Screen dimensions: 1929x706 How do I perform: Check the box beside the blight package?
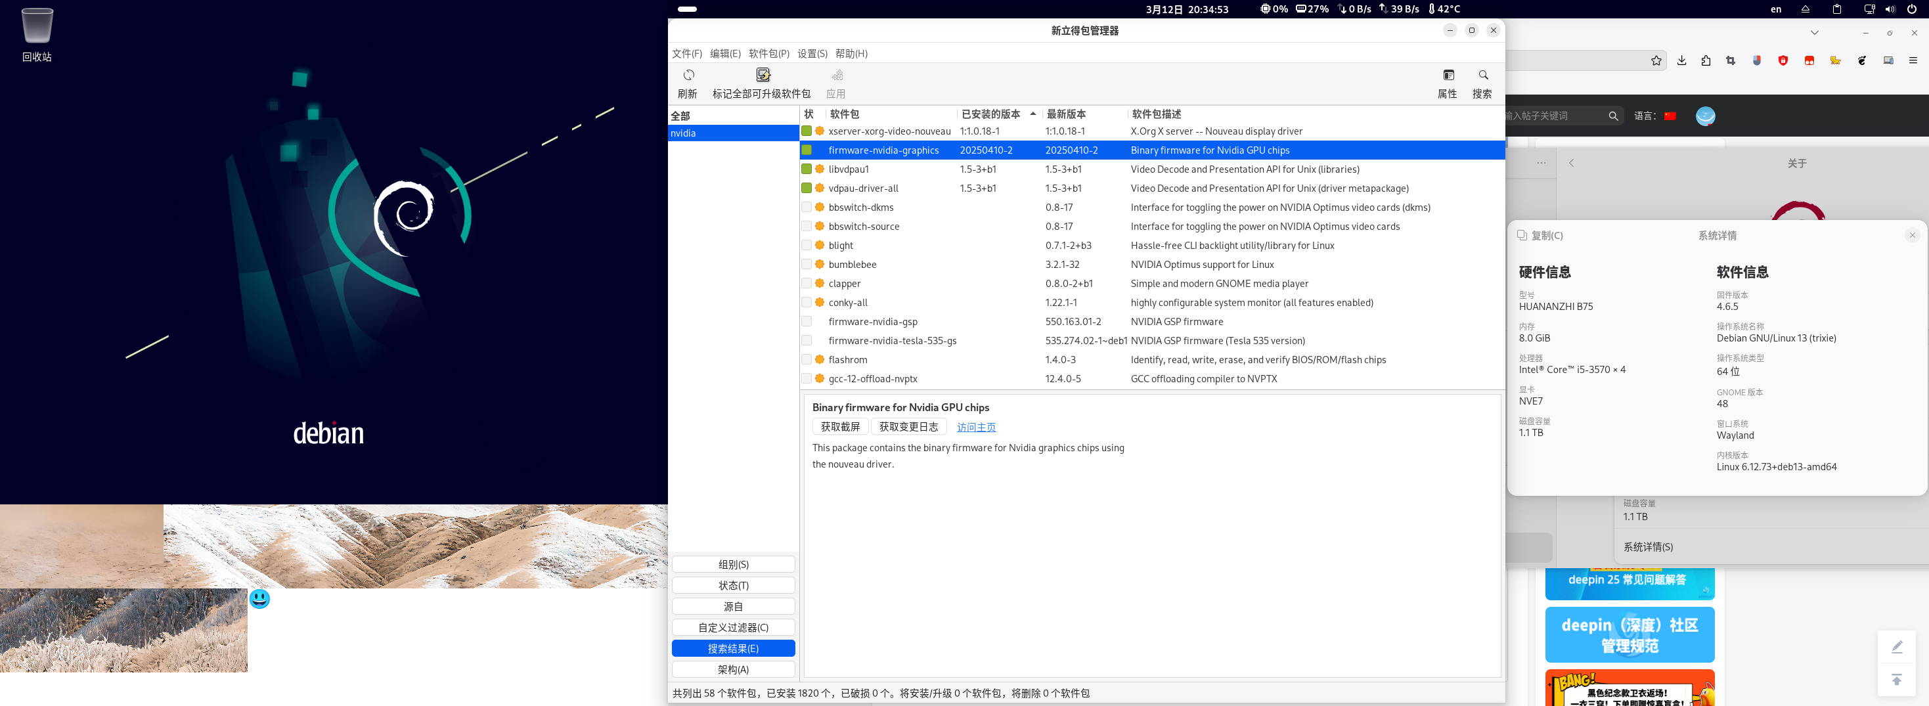(x=807, y=245)
